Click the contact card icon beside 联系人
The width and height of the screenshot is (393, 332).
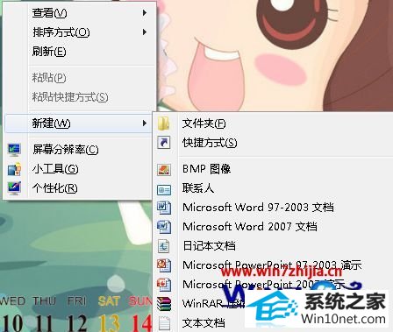[x=164, y=190]
